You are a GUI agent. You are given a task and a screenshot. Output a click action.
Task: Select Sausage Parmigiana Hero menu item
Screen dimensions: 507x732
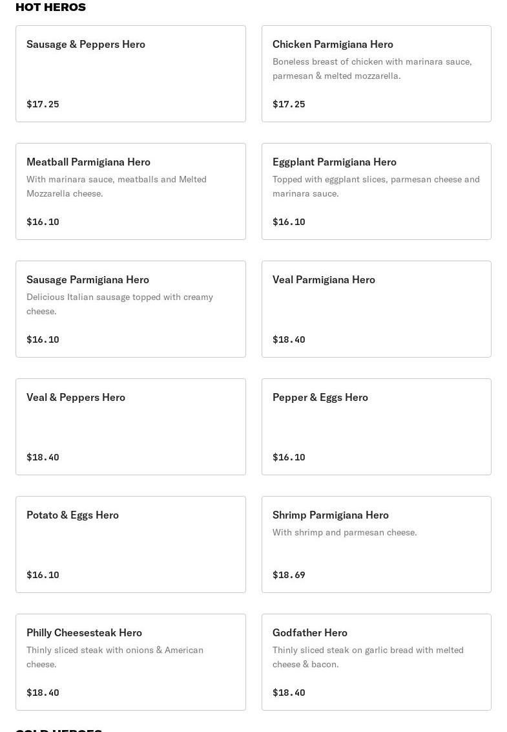click(x=130, y=309)
